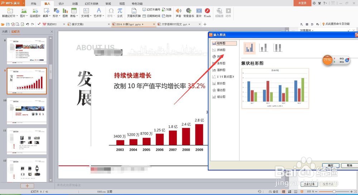Switch to the 开始 ribbon tab
The width and height of the screenshot is (358, 195).
(x=34, y=4)
